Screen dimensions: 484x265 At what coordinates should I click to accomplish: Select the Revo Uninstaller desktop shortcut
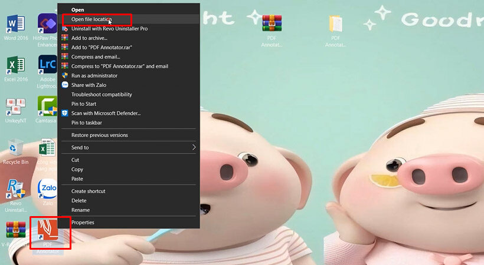click(x=16, y=196)
